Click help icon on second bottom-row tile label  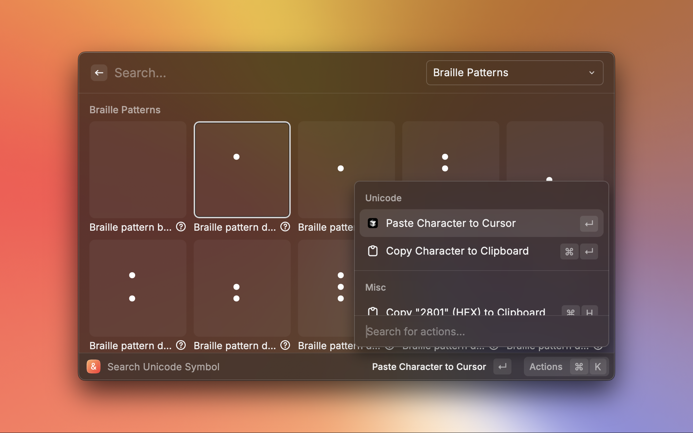coord(285,345)
